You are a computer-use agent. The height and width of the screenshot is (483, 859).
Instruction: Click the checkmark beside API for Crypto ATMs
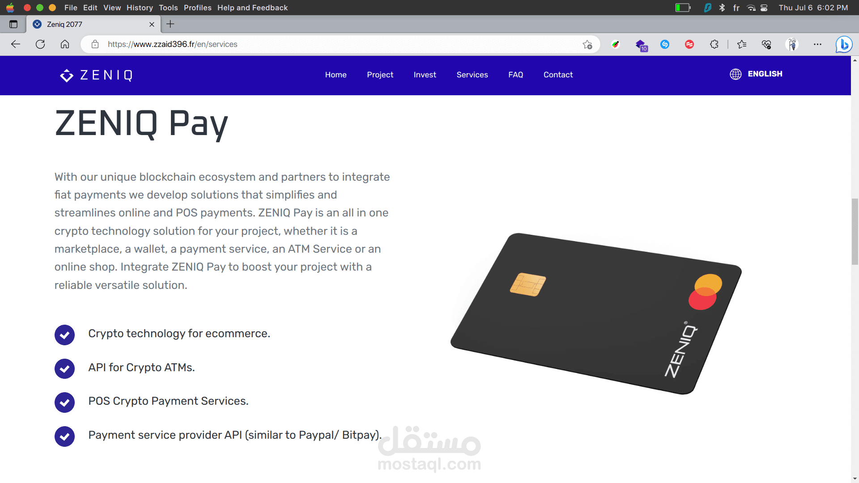point(64,369)
